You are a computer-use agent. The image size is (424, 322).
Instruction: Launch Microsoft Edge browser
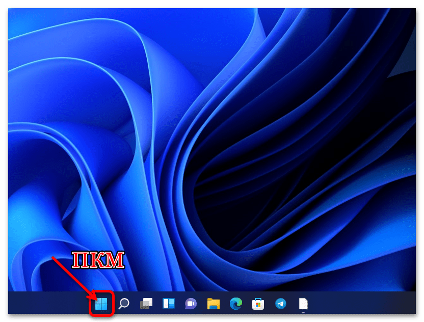236,304
